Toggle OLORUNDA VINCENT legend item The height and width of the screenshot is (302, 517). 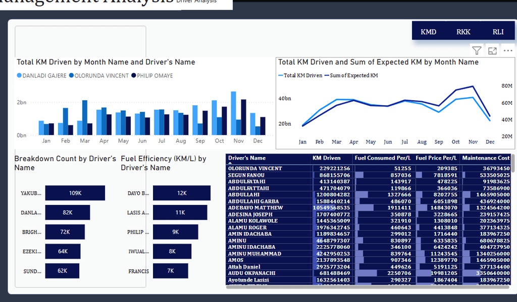pos(99,75)
